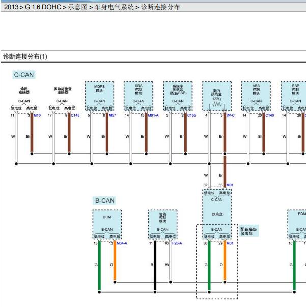The height and width of the screenshot is (307, 306).
Task: Click the 诊断连接分布(1) diagram title
Action: [25, 57]
